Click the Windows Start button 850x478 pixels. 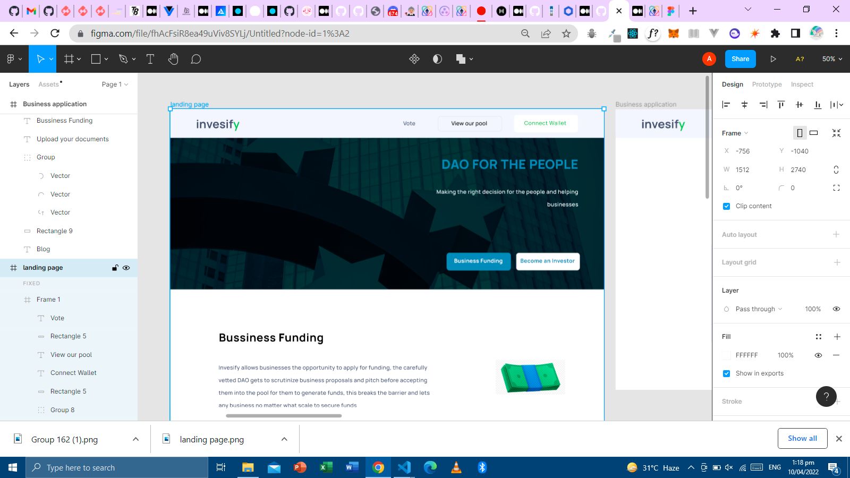(13, 467)
